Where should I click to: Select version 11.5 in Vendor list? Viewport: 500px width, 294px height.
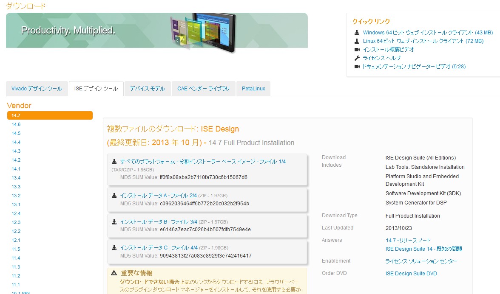[16, 249]
